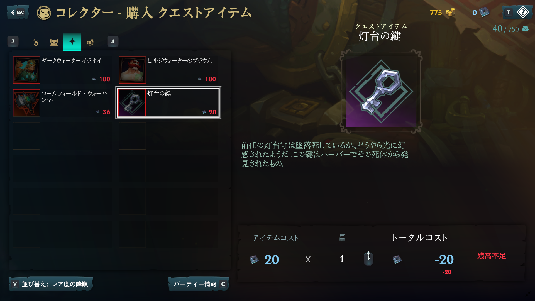This screenshot has width=535, height=301.
Task: Click the inventory capacity 40/750 icon
Action: coord(526,28)
